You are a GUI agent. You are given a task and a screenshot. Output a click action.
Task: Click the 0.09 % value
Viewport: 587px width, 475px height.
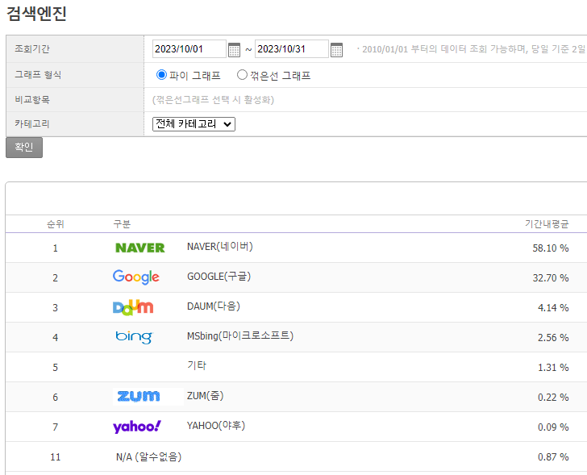pos(553,427)
